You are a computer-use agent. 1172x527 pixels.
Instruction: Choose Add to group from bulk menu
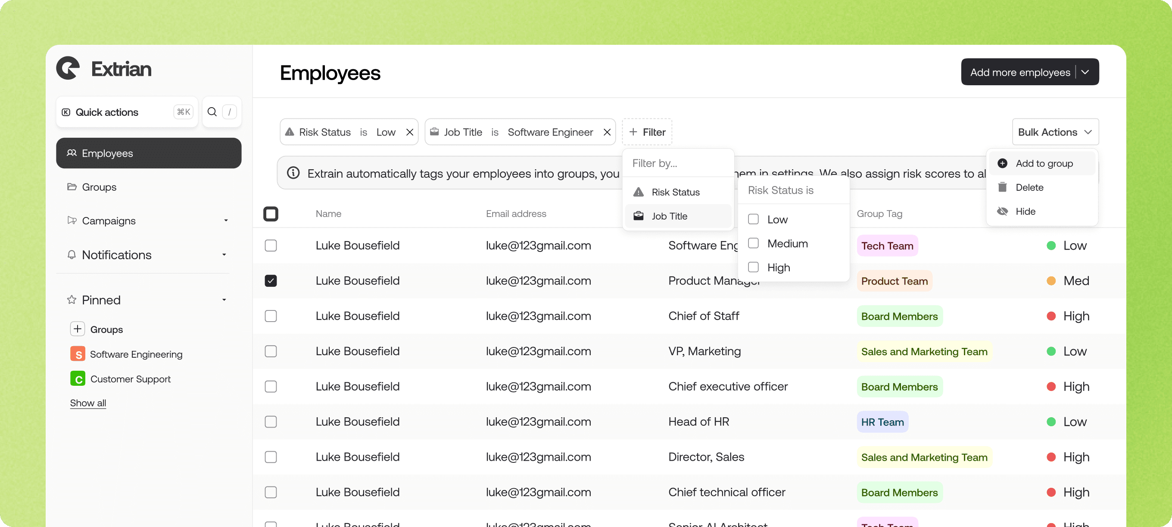[1044, 163]
